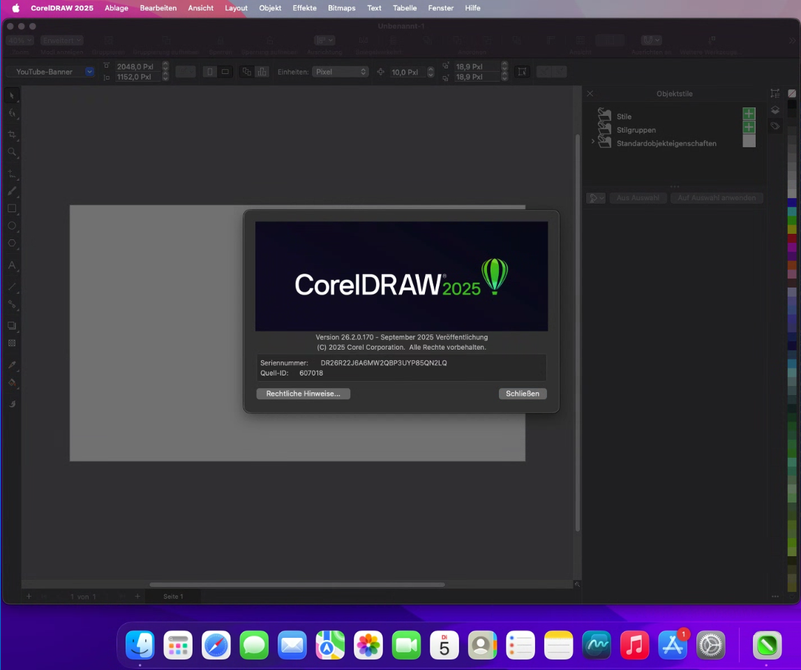Click the page border frame icon
Viewport: 801px width, 670px height.
[x=522, y=72]
